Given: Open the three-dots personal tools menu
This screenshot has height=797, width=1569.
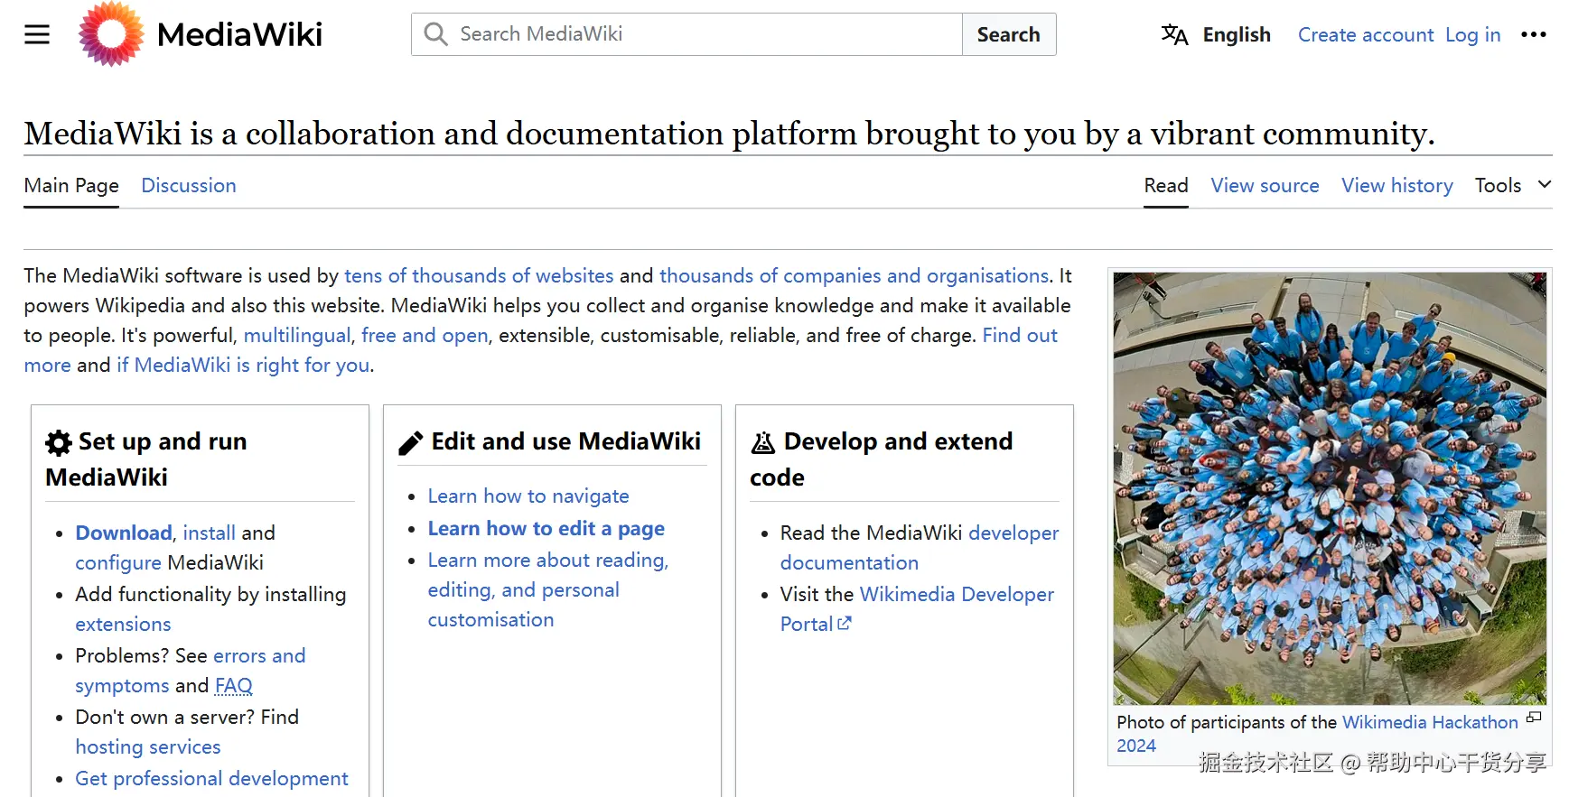Looking at the screenshot, I should (1533, 35).
